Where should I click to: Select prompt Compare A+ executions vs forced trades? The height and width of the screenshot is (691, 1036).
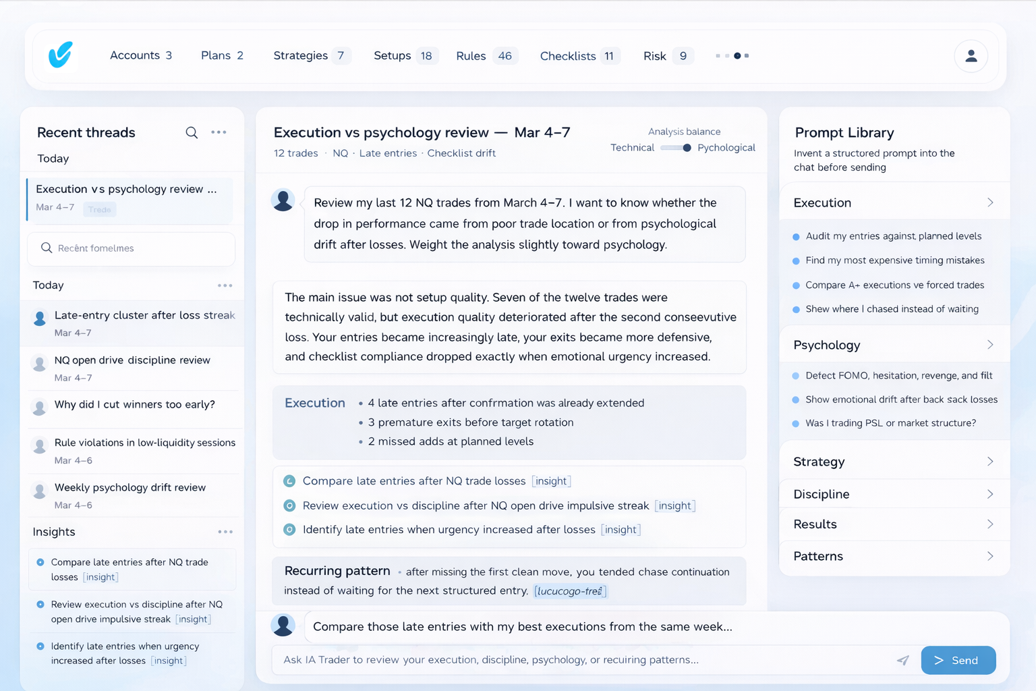point(894,285)
